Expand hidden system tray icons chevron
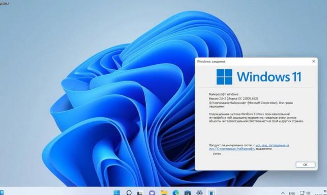The height and width of the screenshot is (195, 327). coord(283,193)
